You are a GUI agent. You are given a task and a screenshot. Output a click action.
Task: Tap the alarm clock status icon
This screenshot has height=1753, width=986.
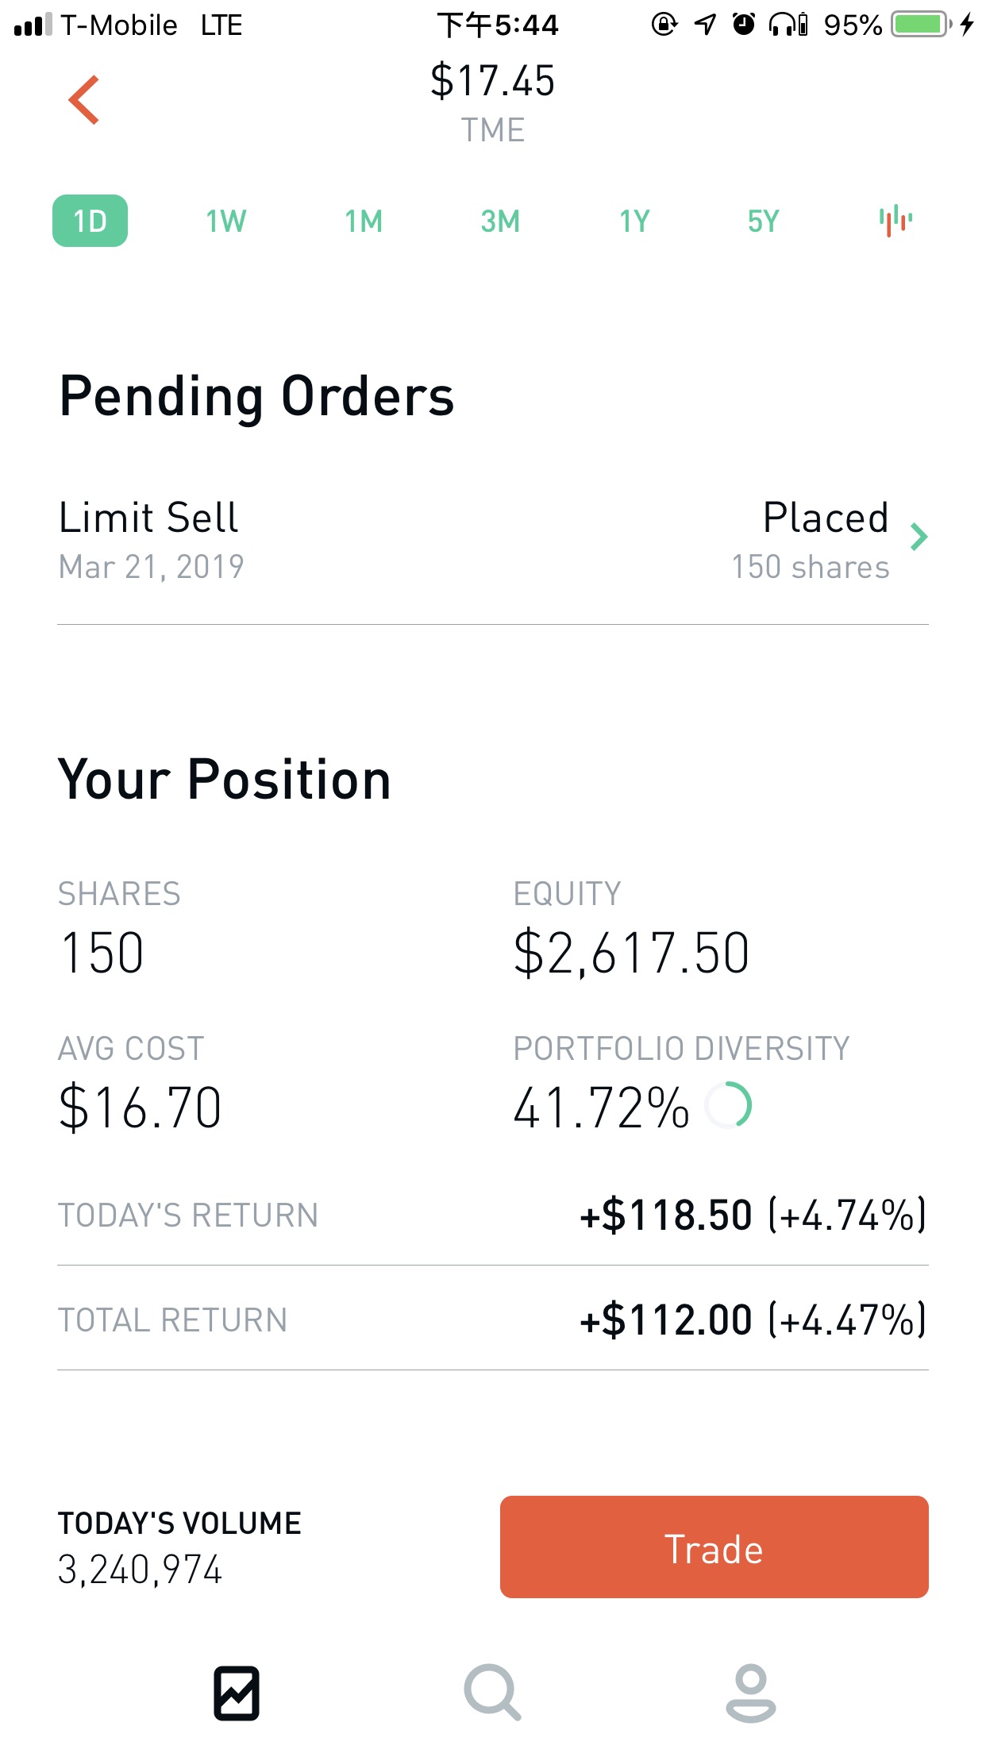[x=743, y=25]
